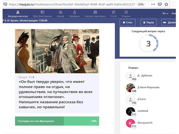Go to the 'Архив' section
Viewport: 179px width, 134px height.
60,14
